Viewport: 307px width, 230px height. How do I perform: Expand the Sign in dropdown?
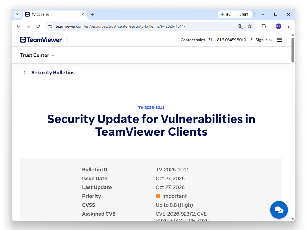point(271,40)
